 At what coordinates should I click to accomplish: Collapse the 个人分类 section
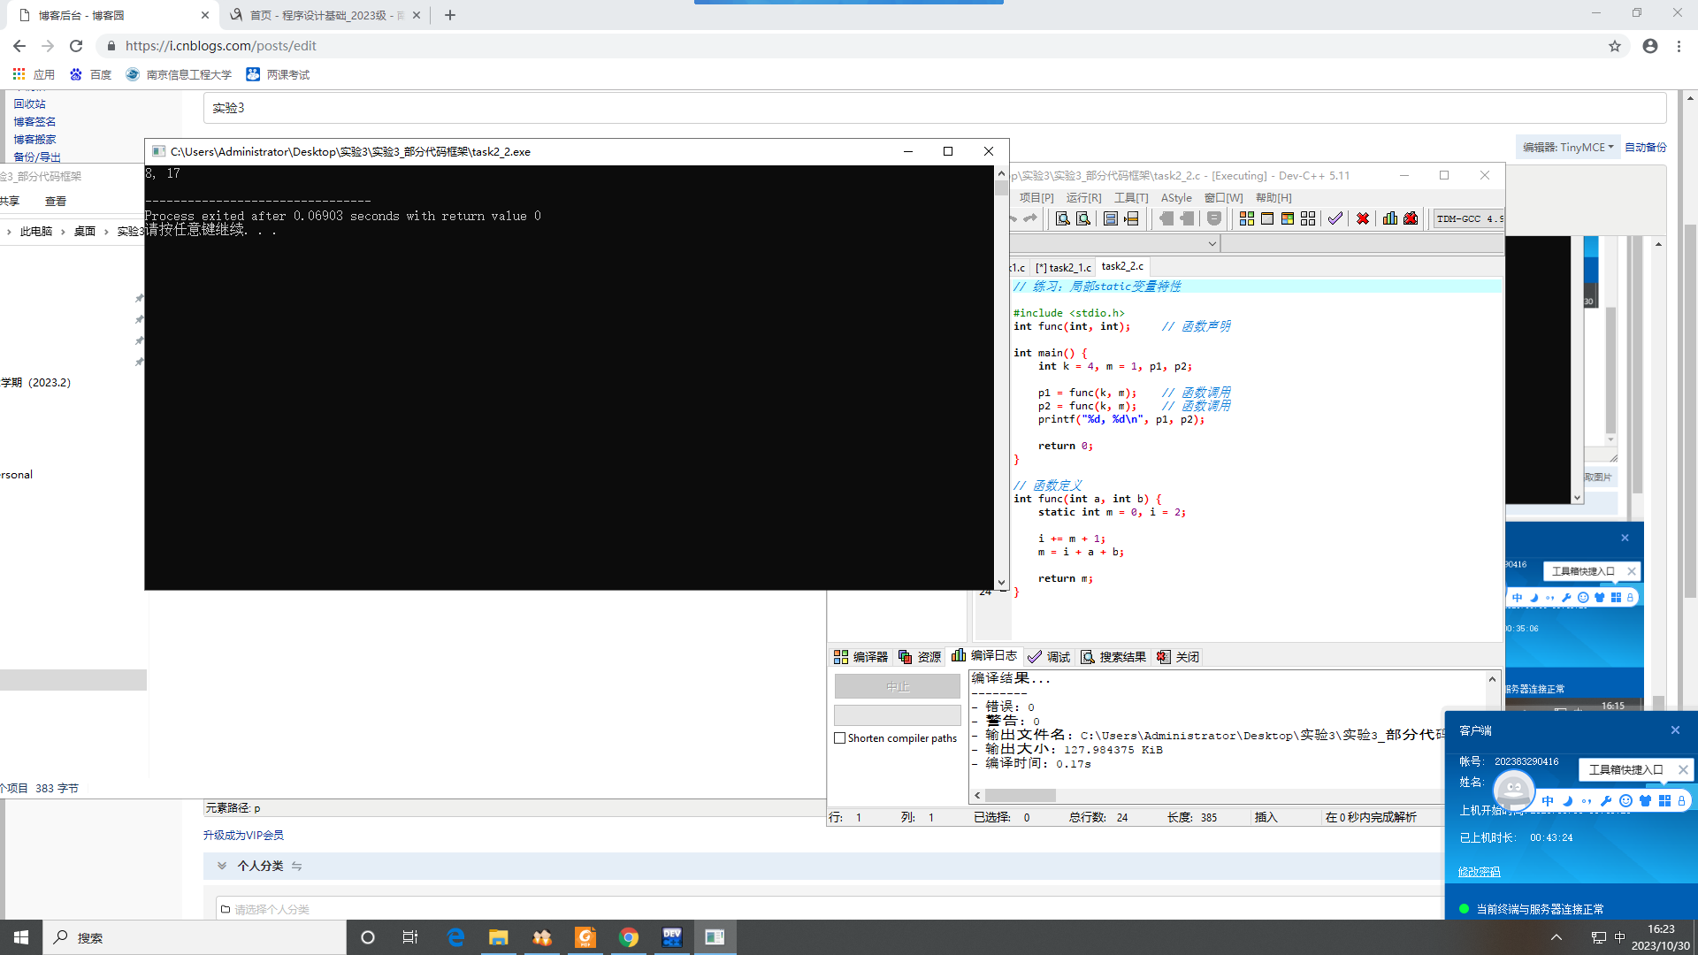pos(222,866)
